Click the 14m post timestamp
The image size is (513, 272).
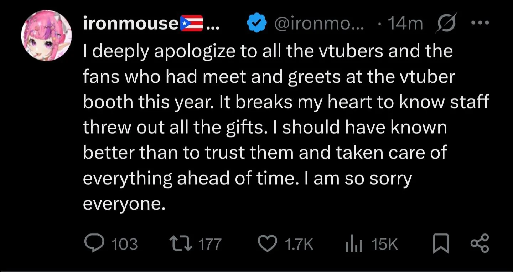coord(405,24)
